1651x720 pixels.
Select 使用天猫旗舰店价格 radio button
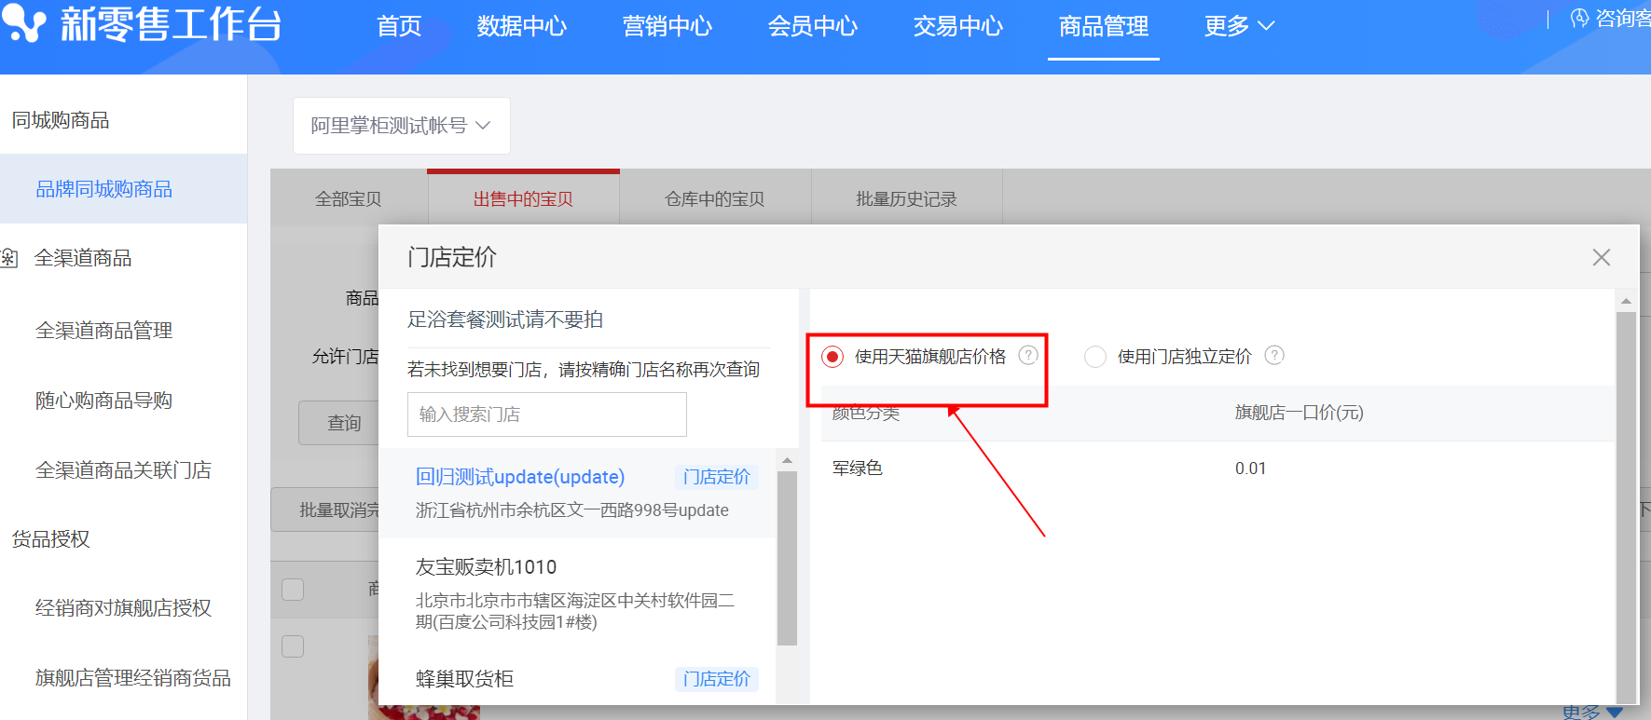(832, 357)
